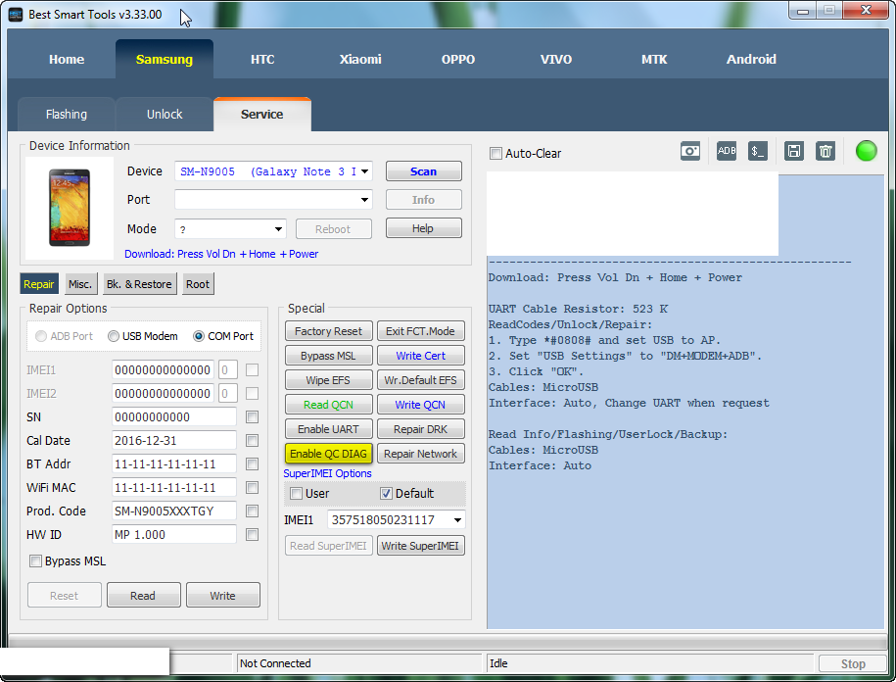896x682 pixels.
Task: Click the Write QCN button
Action: (x=420, y=405)
